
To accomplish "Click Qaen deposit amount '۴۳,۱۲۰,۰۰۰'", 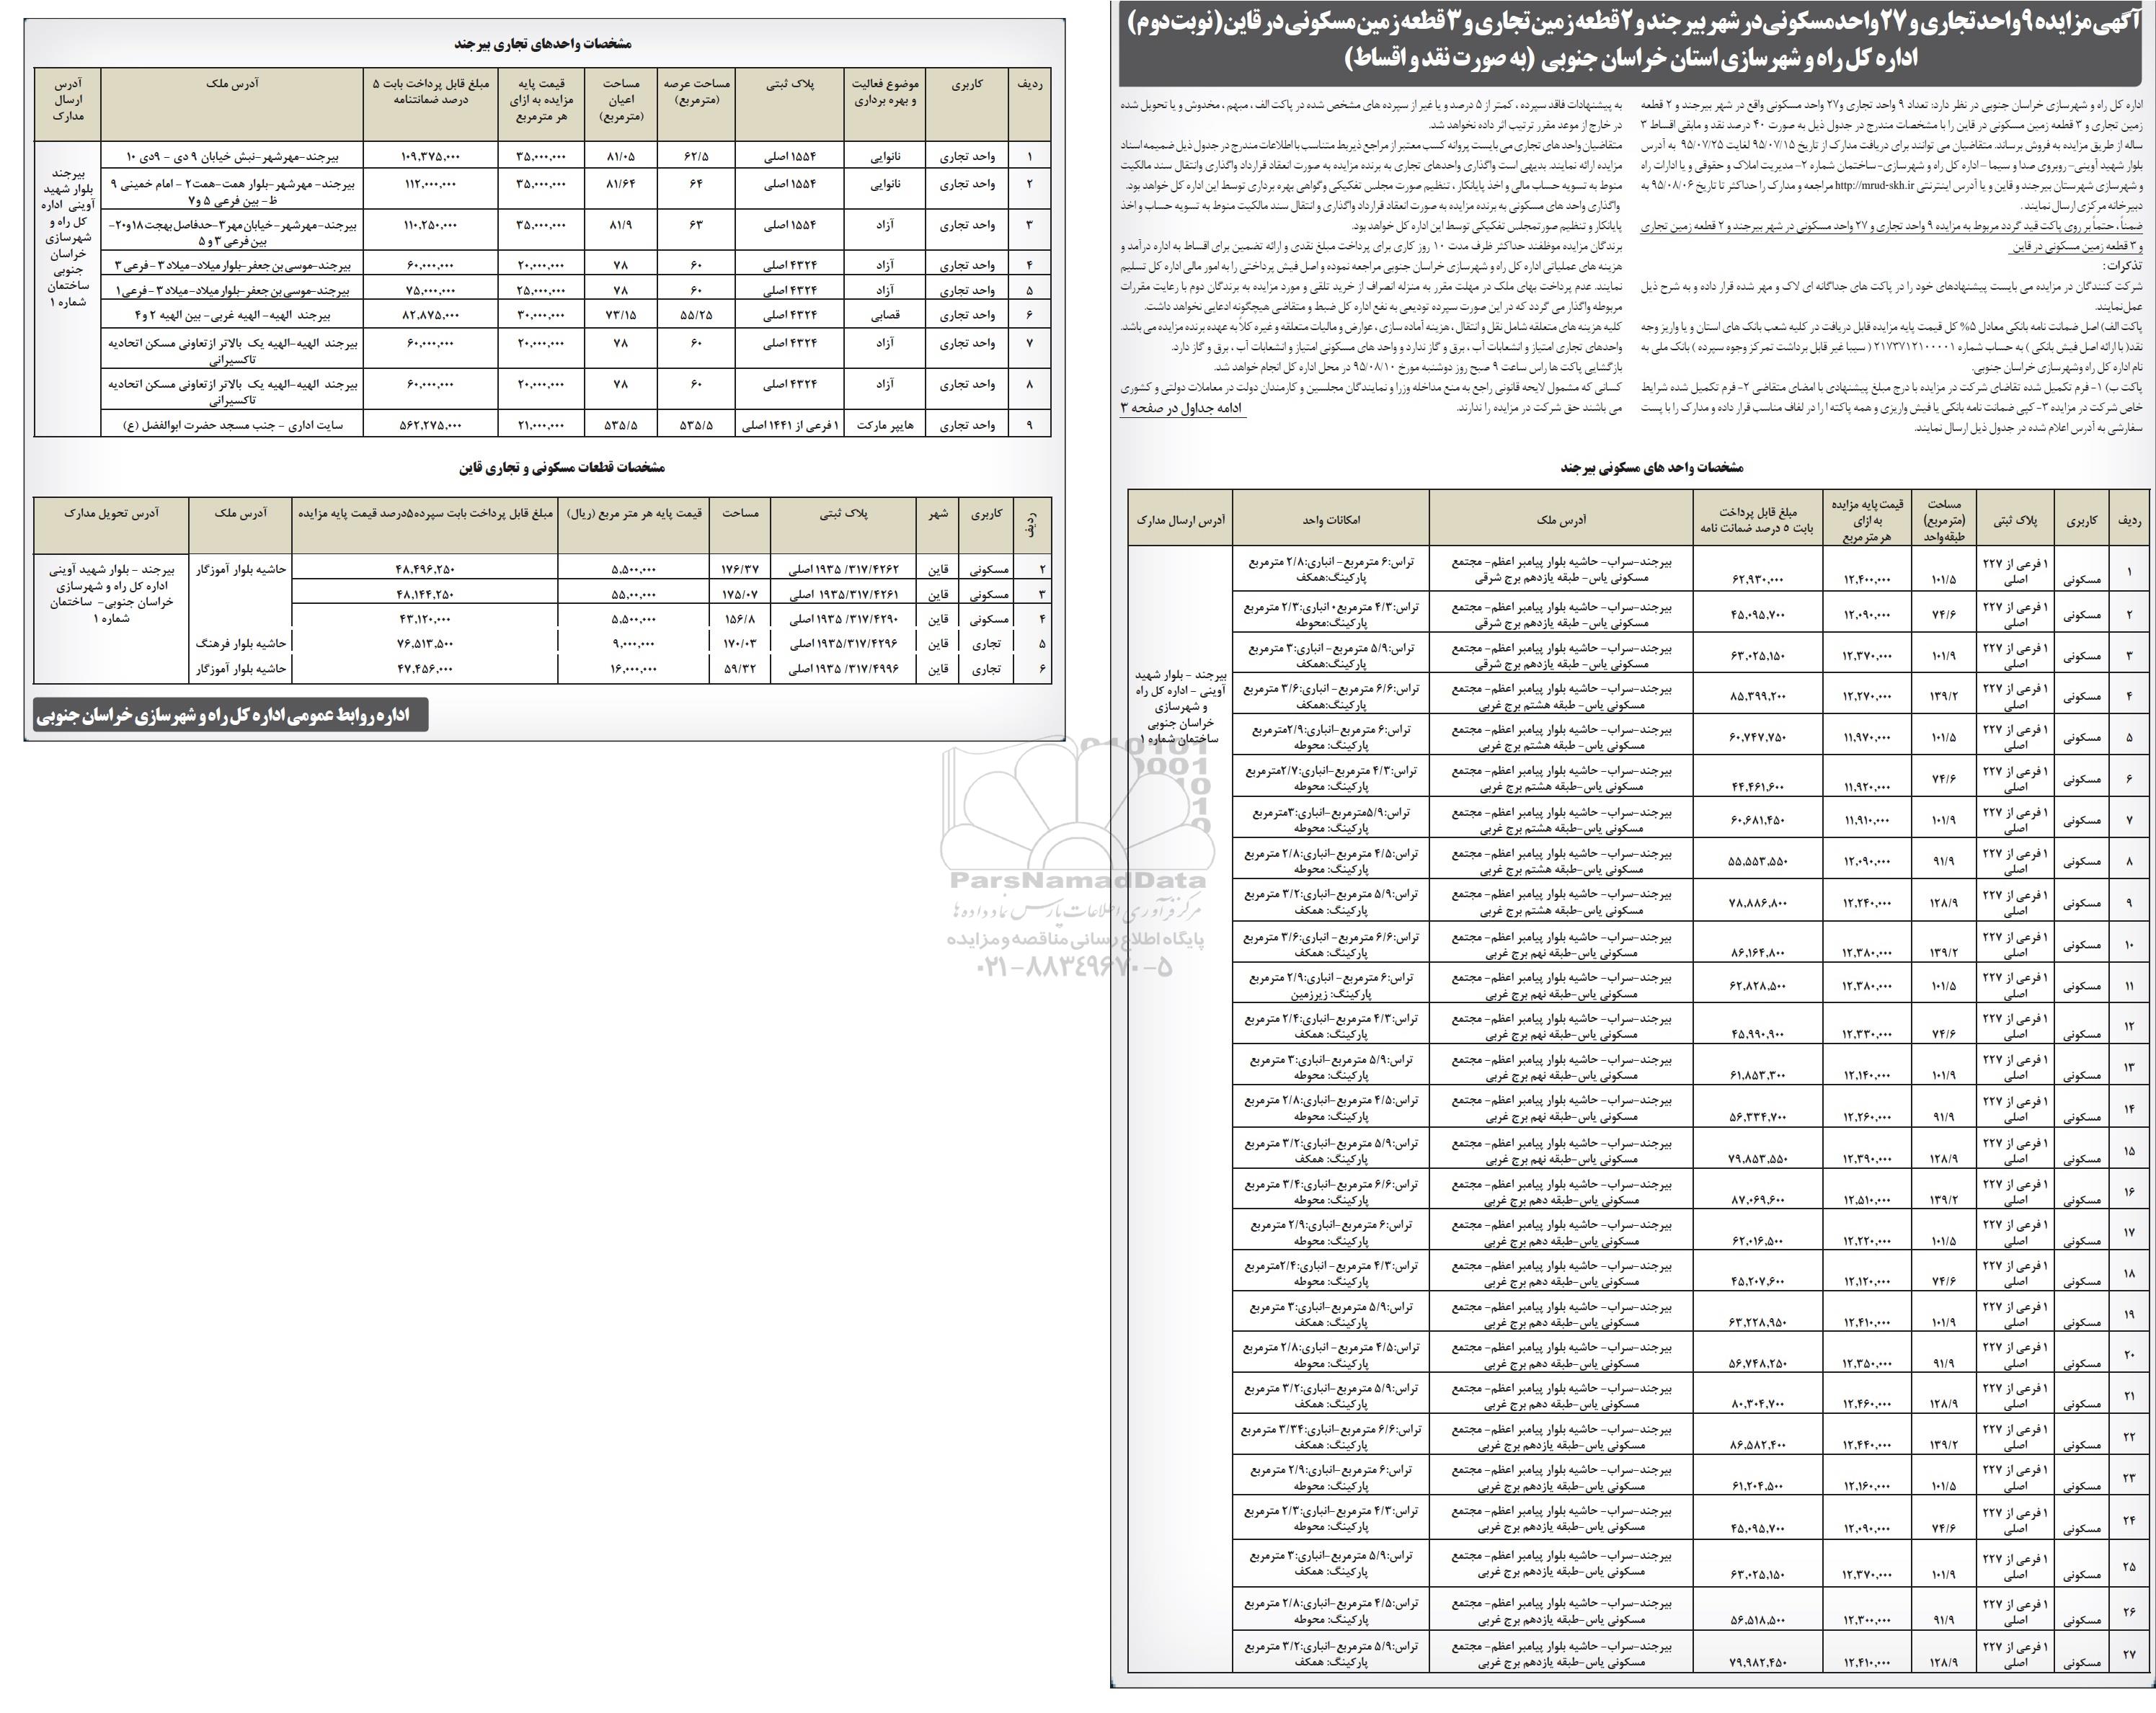I will coord(425,620).
